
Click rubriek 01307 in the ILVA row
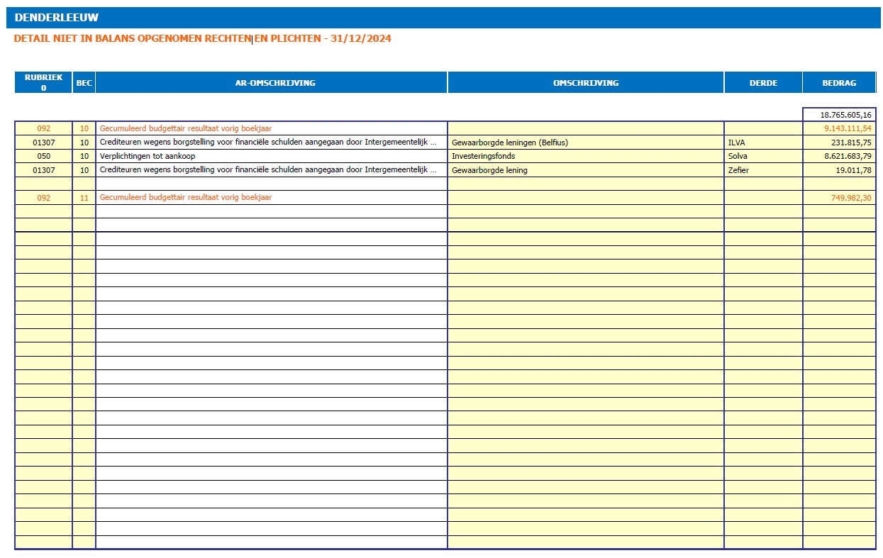pos(43,143)
